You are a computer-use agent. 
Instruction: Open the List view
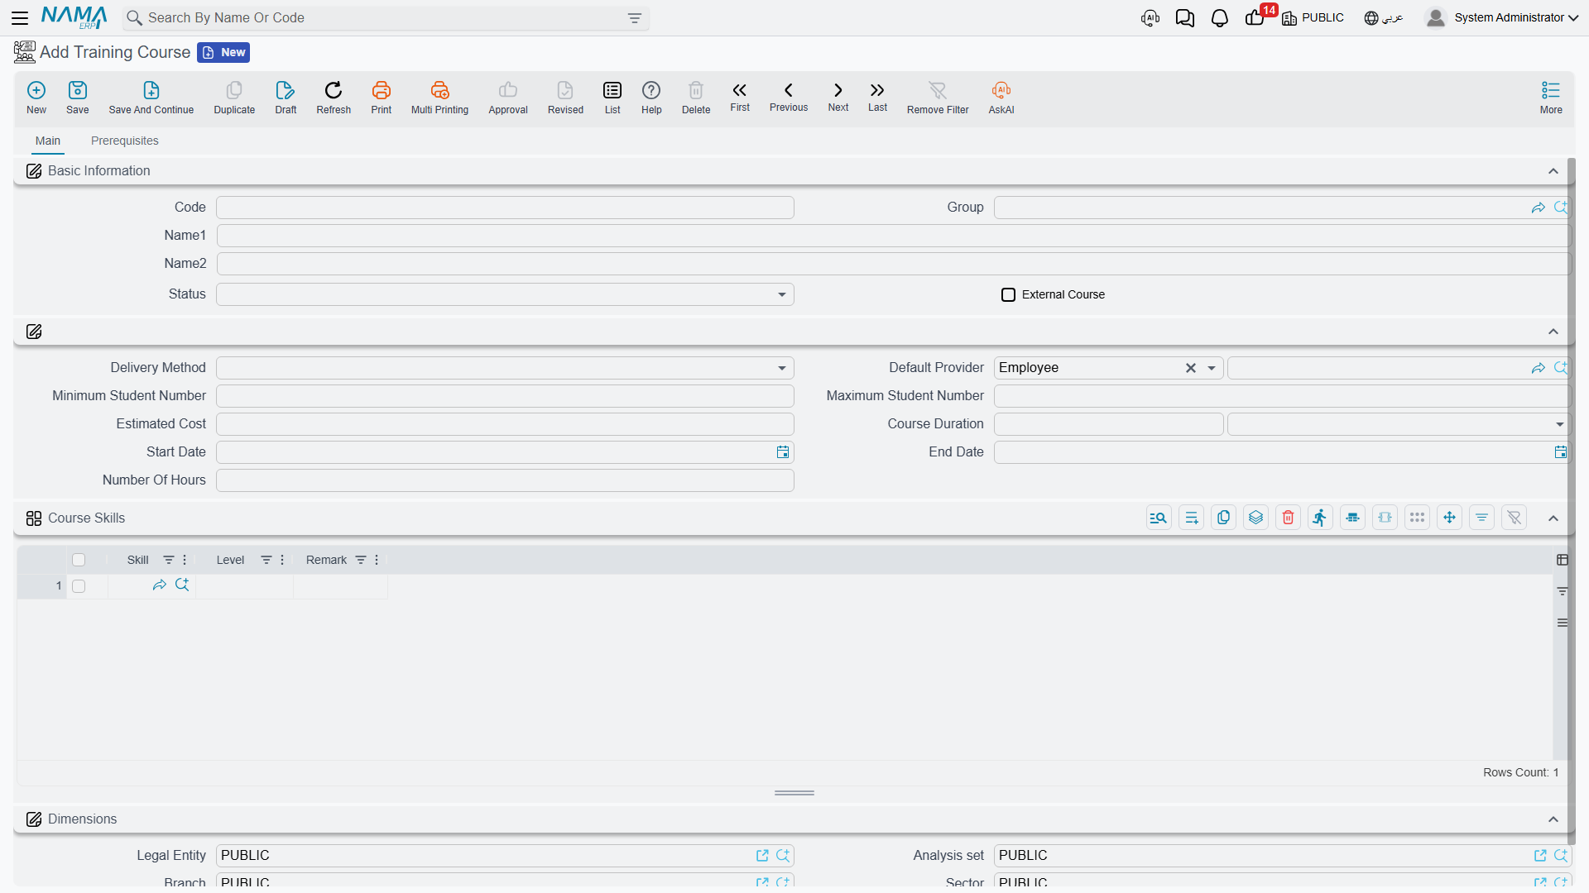coord(612,97)
